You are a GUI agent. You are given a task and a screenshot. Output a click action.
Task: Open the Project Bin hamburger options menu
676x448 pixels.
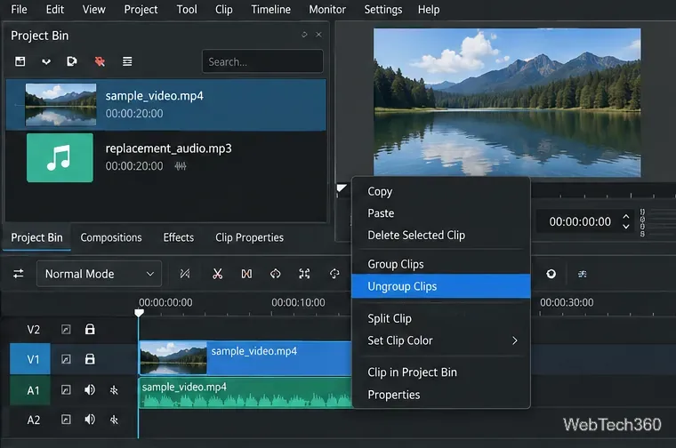coord(127,61)
